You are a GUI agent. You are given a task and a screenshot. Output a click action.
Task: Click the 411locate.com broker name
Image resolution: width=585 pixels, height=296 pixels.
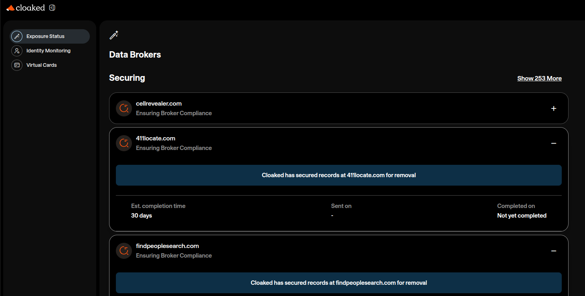coord(156,138)
